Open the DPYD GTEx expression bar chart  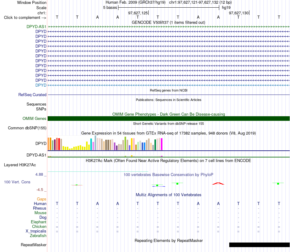[x=105, y=143]
